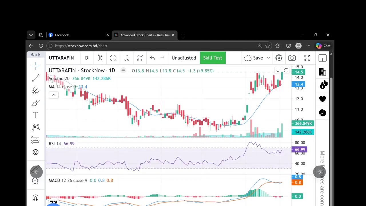Collapse the indicator legend chevron
Viewport: 366px width, 206px height.
point(54,95)
